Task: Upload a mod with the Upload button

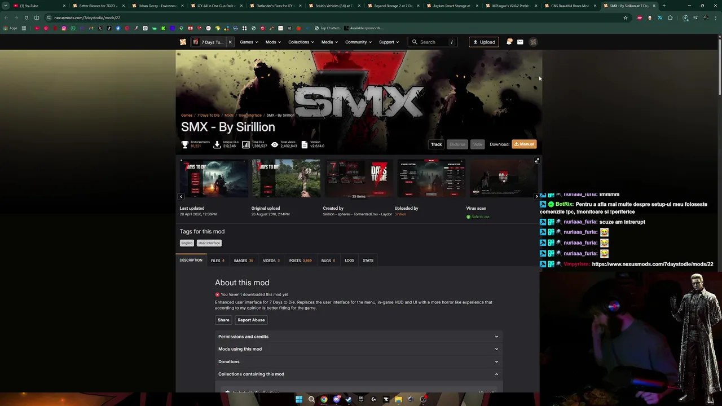Action: coord(484,42)
